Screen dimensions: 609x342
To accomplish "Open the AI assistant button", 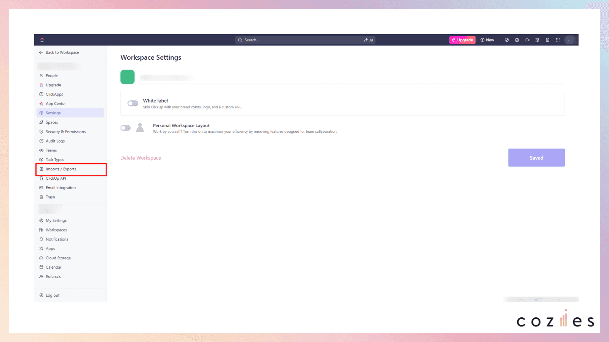I will (368, 40).
